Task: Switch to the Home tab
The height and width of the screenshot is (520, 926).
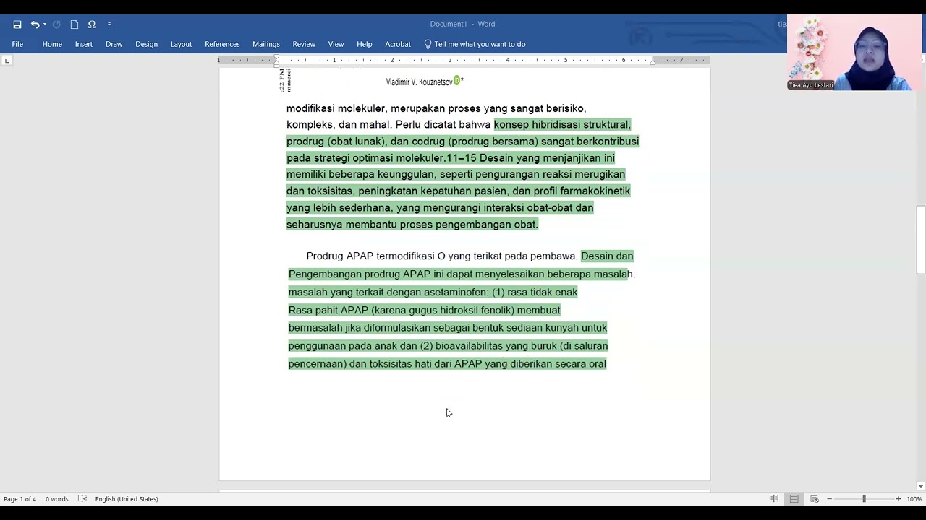Action: [52, 44]
